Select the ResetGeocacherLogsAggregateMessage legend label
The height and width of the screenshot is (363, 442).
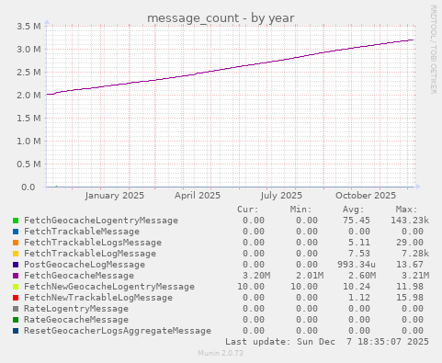pyautogui.click(x=118, y=331)
